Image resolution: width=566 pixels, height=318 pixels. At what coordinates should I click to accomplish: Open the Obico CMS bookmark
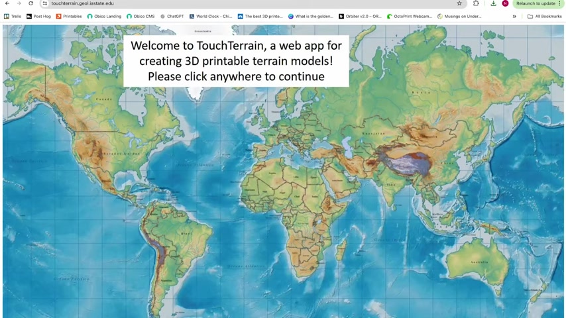tap(141, 17)
